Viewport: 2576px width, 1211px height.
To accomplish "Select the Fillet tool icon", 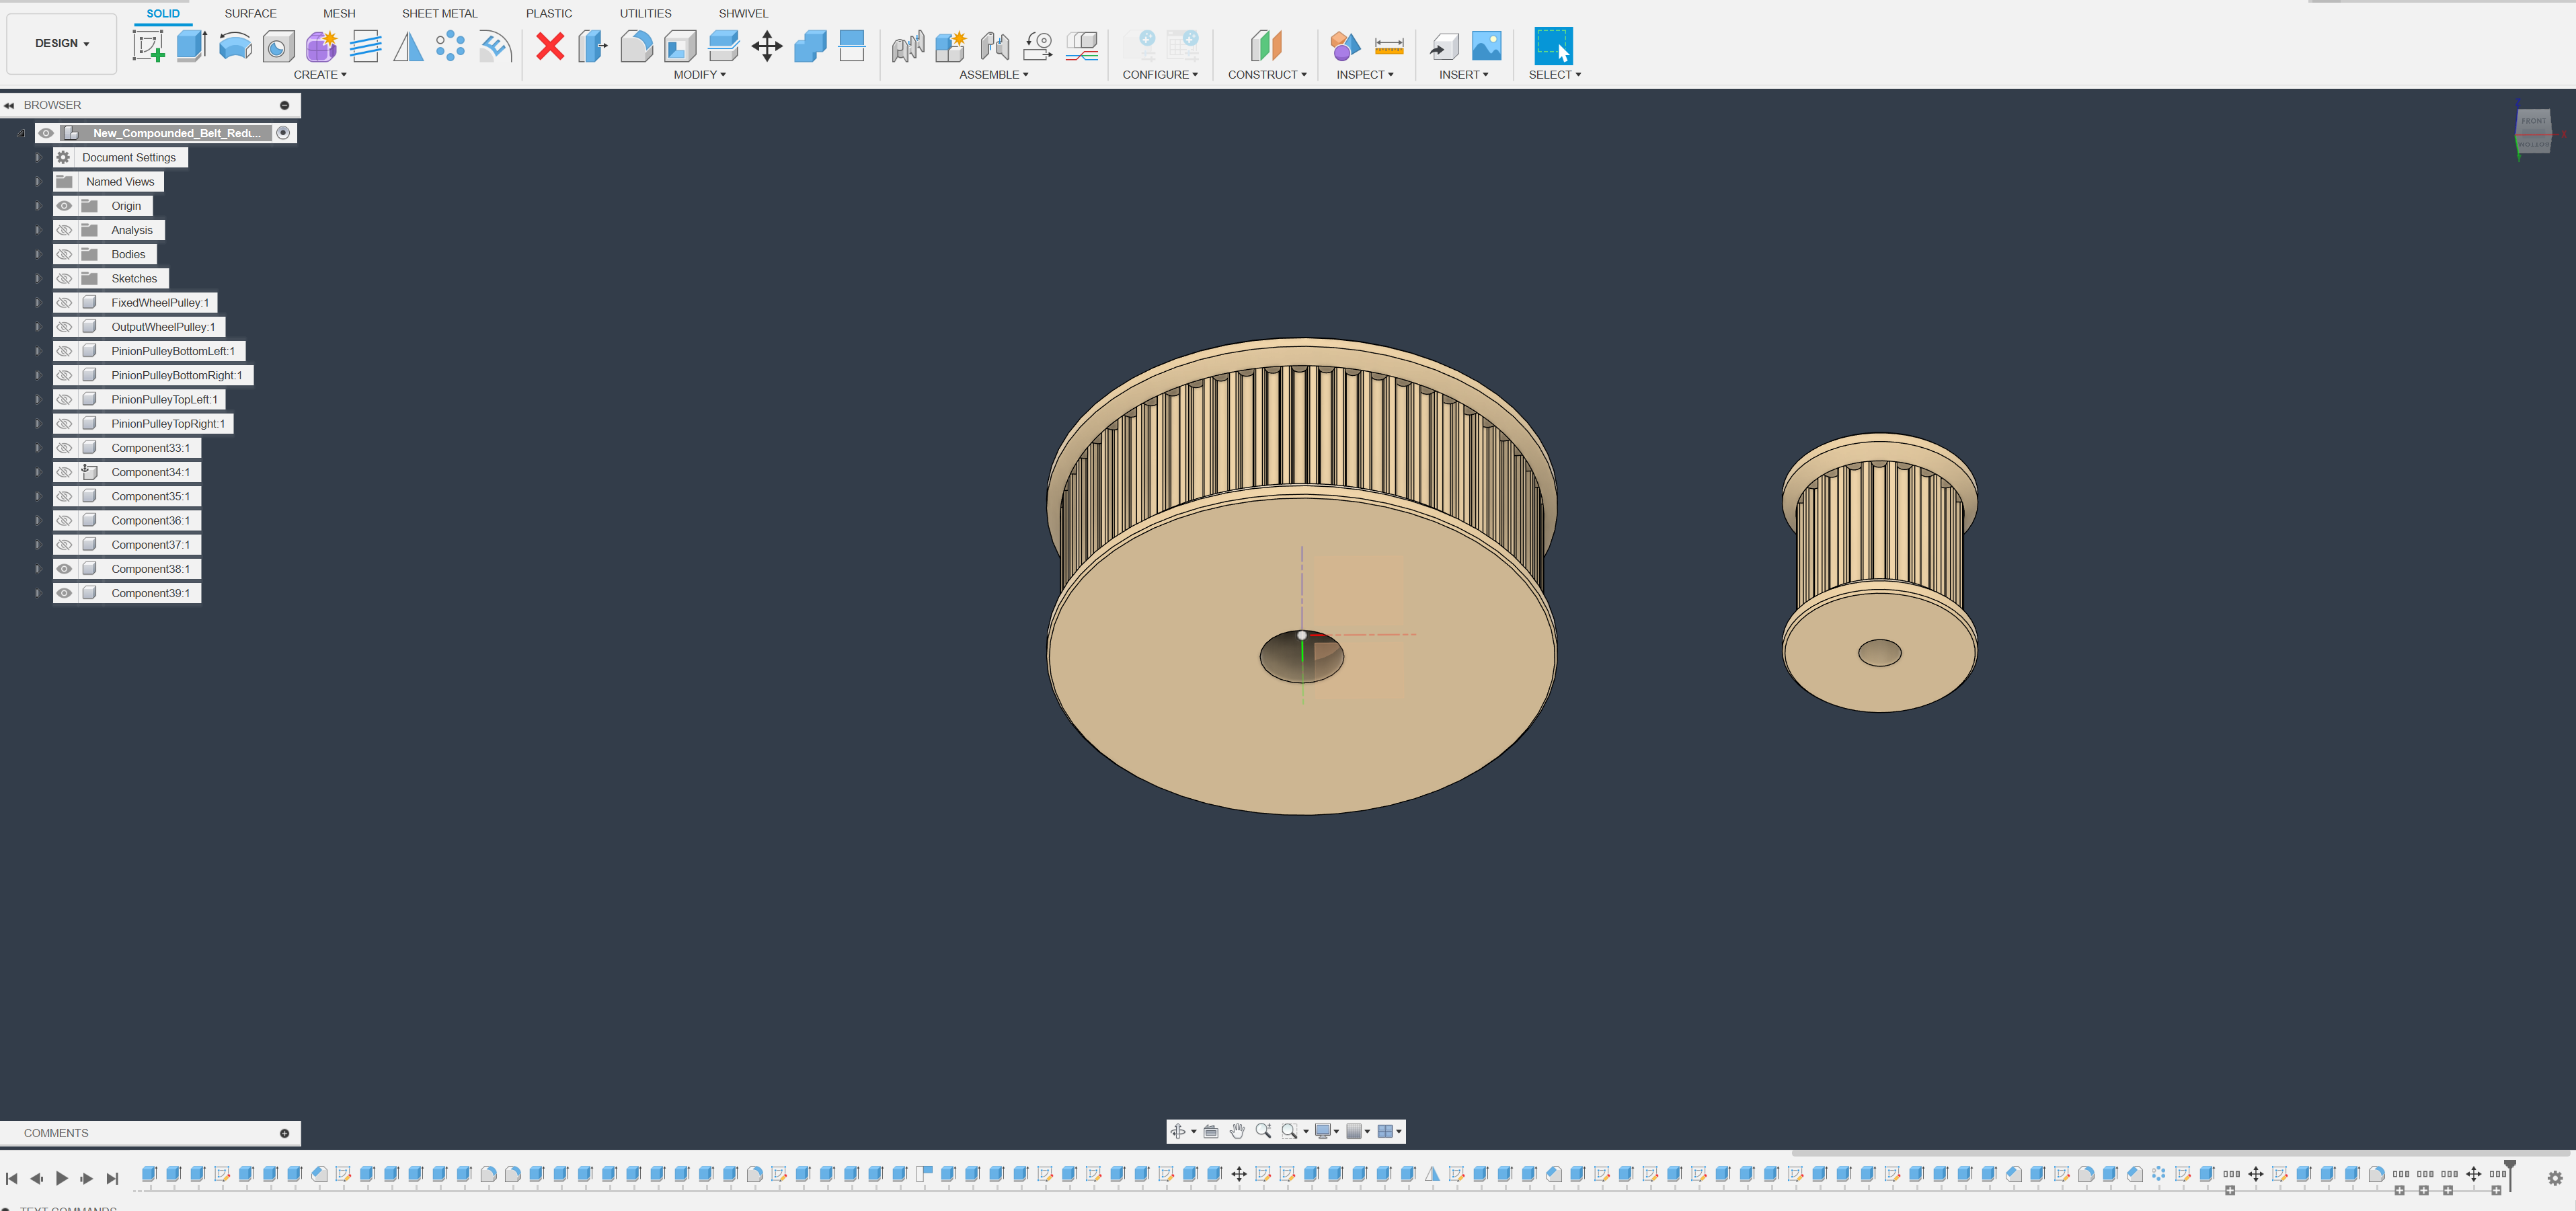I will (636, 46).
